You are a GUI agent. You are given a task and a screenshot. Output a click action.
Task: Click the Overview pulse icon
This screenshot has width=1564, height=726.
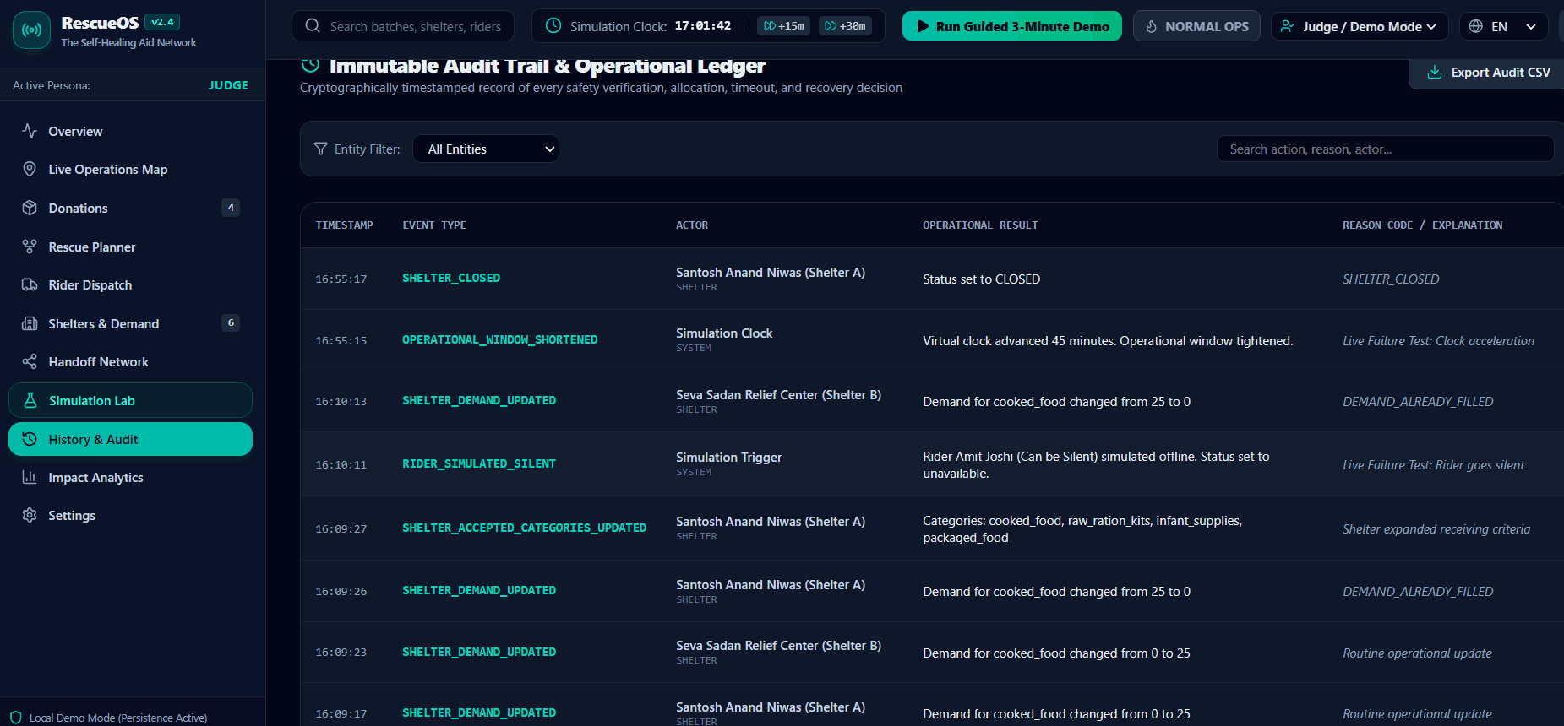tap(30, 131)
